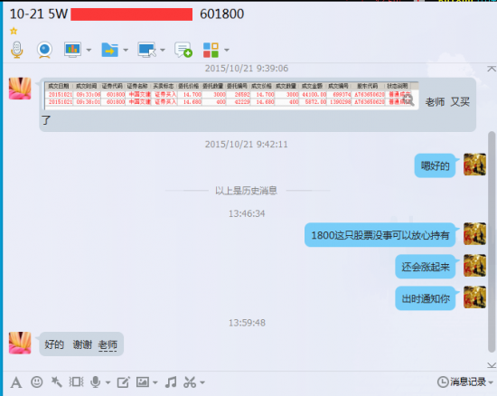Open the remote presentation screen icon
Screen dimensions: 497x396
click(72, 50)
